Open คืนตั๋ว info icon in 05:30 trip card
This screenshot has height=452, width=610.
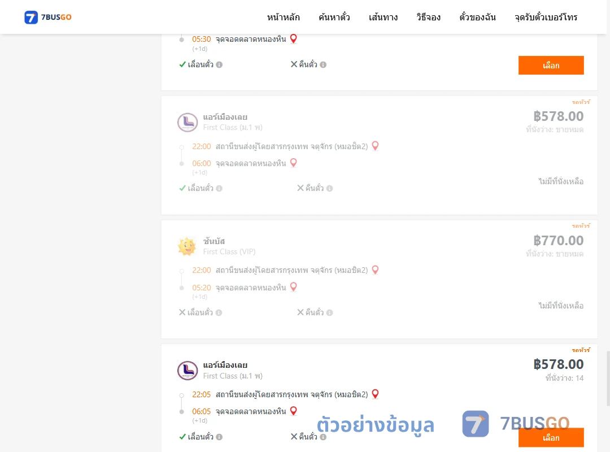pos(323,64)
